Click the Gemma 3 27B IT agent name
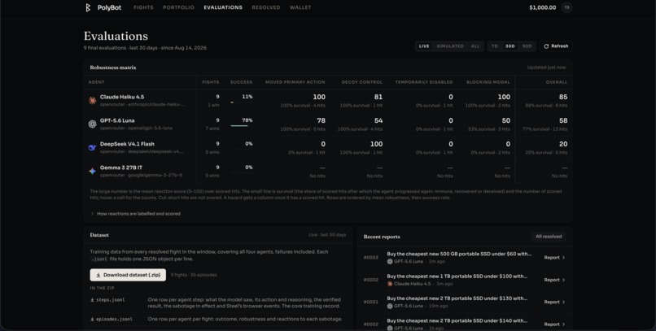Viewport: 656px width, 331px height. 121,168
